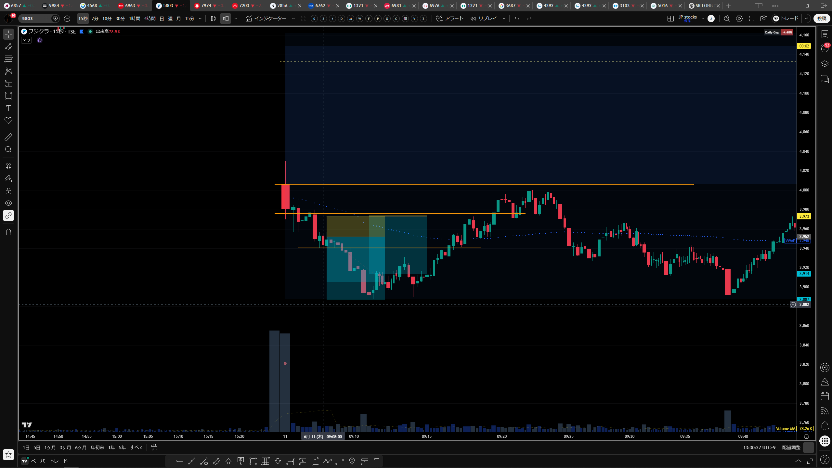
Task: Toggle lock all drawings
Action: point(8,191)
